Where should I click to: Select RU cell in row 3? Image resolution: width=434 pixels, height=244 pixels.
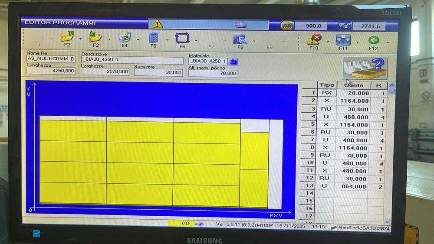[326, 109]
